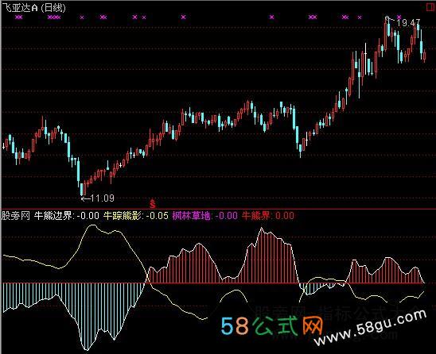Screen dimensions: 436x354
Task: Select the purple 枫林草地 indicator legend
Action: (205, 216)
